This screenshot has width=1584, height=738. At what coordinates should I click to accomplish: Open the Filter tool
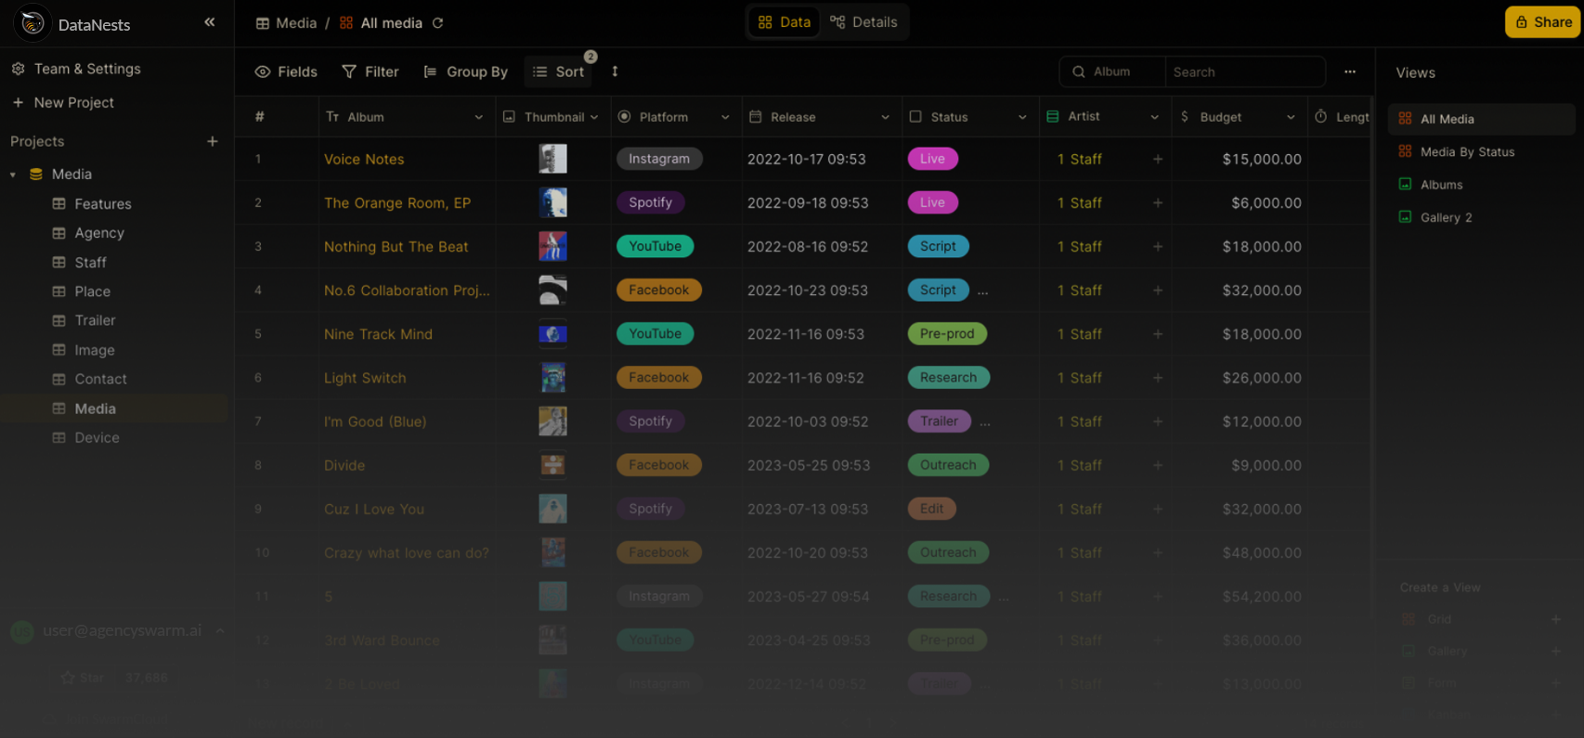370,71
